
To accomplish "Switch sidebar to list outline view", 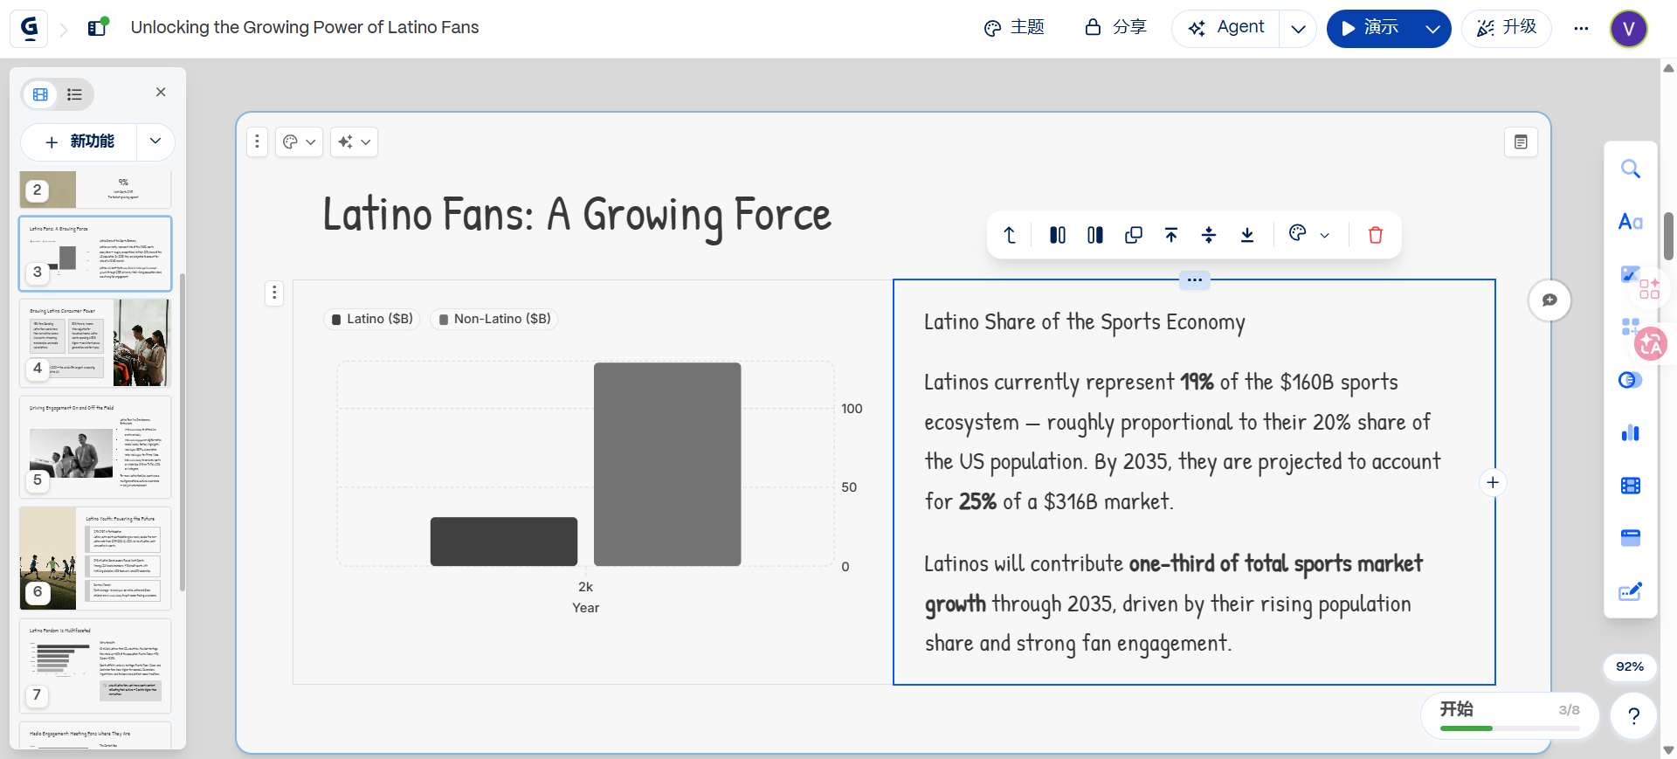I will (75, 94).
